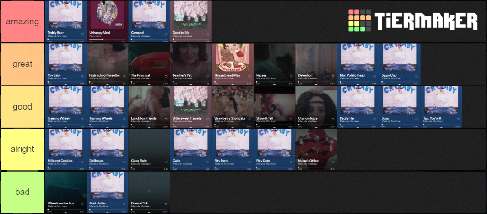The width and height of the screenshot is (487, 214).
Task: Select the yellow 'alright' tier label
Action: tap(22, 149)
